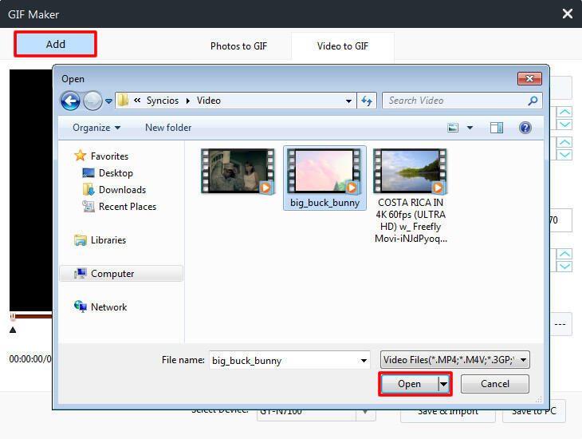The image size is (582, 439).
Task: Select the COSTA RICA IN 4K video thumbnail
Action: pyautogui.click(x=411, y=172)
